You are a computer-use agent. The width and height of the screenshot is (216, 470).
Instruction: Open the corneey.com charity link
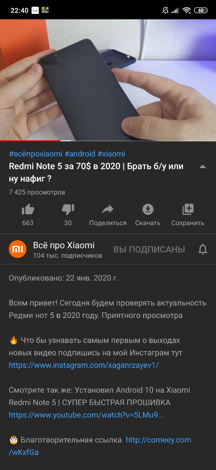pyautogui.click(x=100, y=446)
